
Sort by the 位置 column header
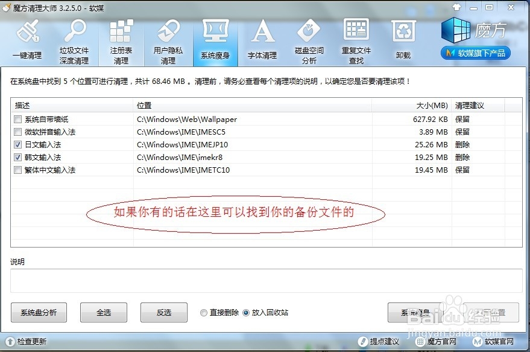coord(253,105)
